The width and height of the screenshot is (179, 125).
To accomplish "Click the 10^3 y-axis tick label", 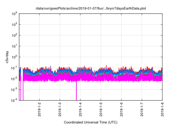I will (15, 25).
